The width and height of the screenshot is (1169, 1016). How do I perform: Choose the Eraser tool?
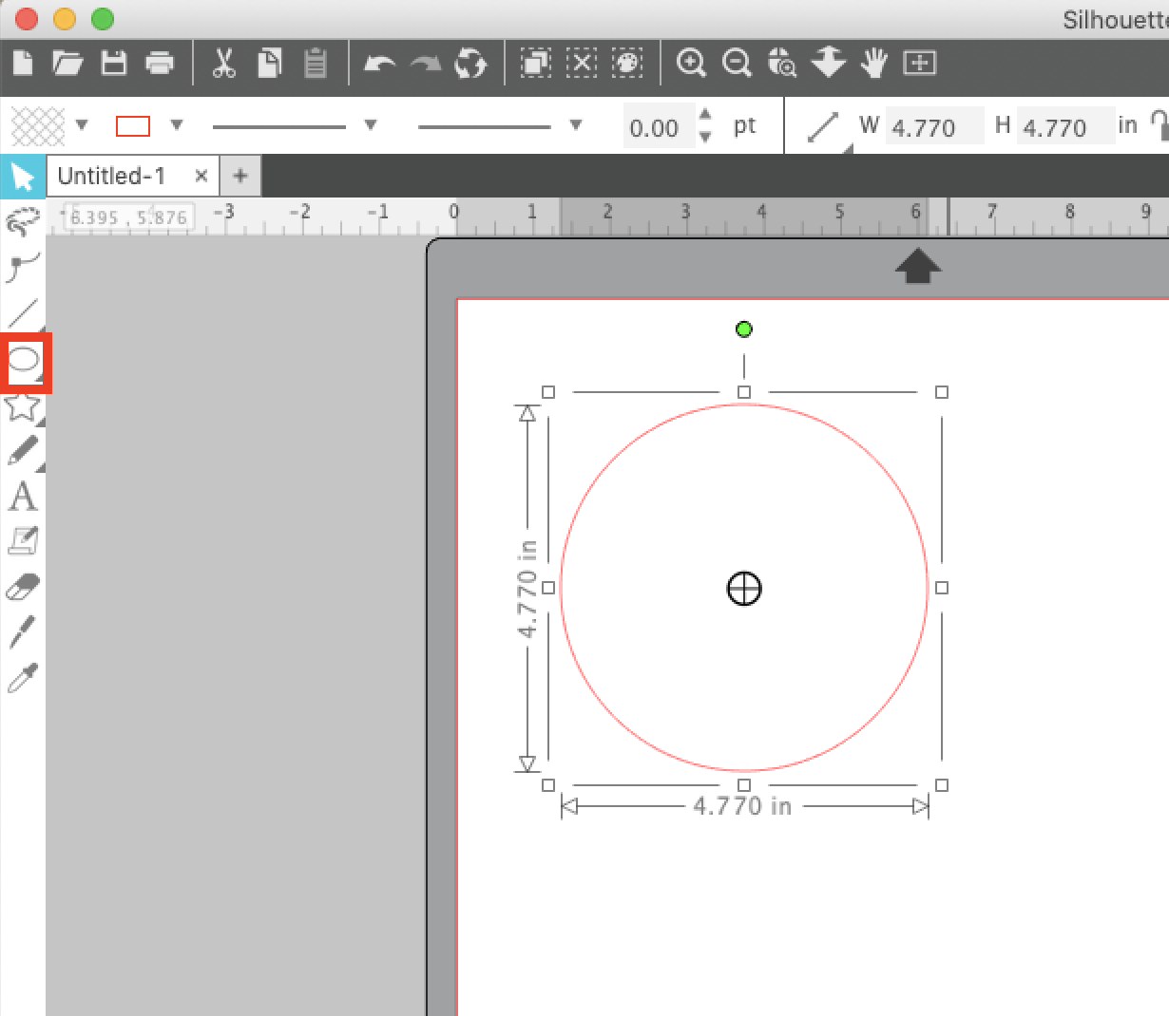click(24, 588)
